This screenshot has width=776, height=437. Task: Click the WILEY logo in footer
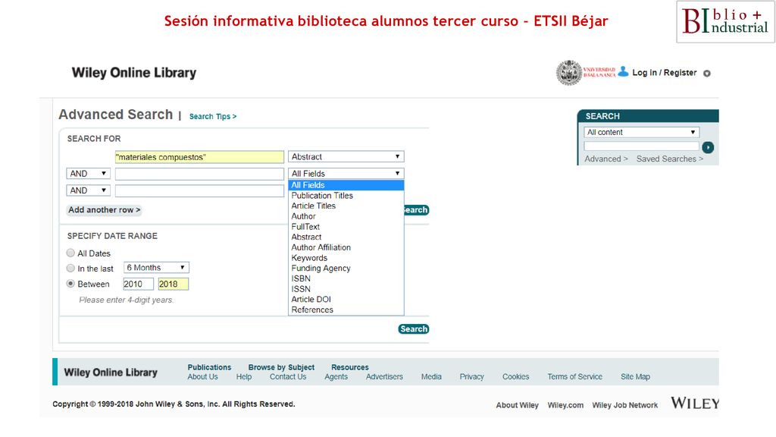point(694,403)
